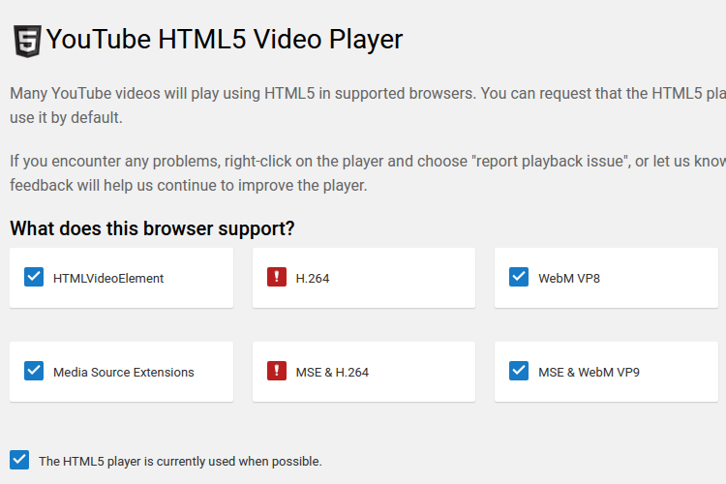Click the Media Source Extensions checkmark icon
Screen dimensions: 726x484
(34, 371)
